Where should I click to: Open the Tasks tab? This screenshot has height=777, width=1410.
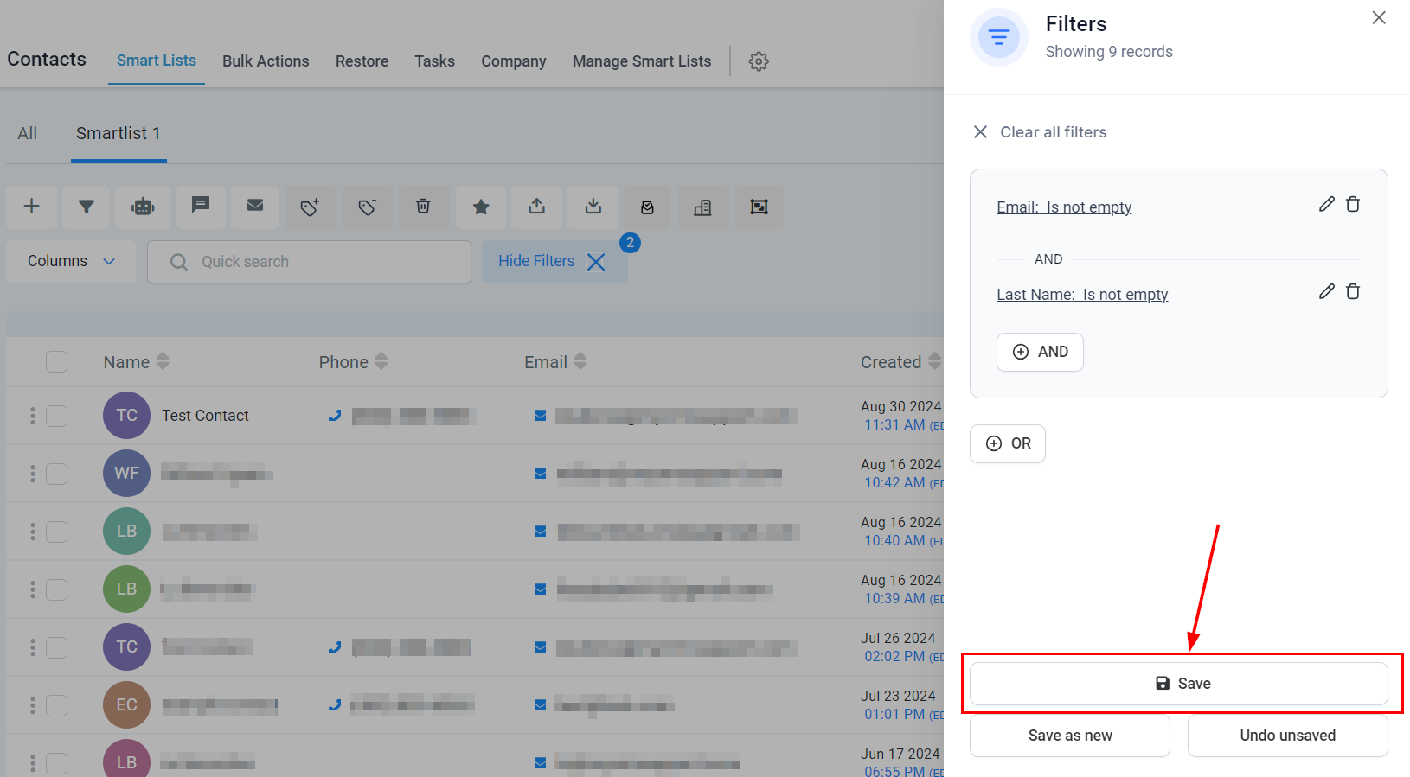point(434,61)
